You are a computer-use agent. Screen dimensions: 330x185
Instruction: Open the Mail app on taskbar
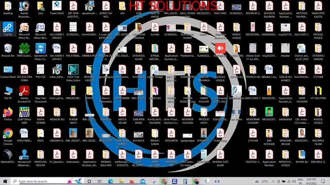pos(143,181)
